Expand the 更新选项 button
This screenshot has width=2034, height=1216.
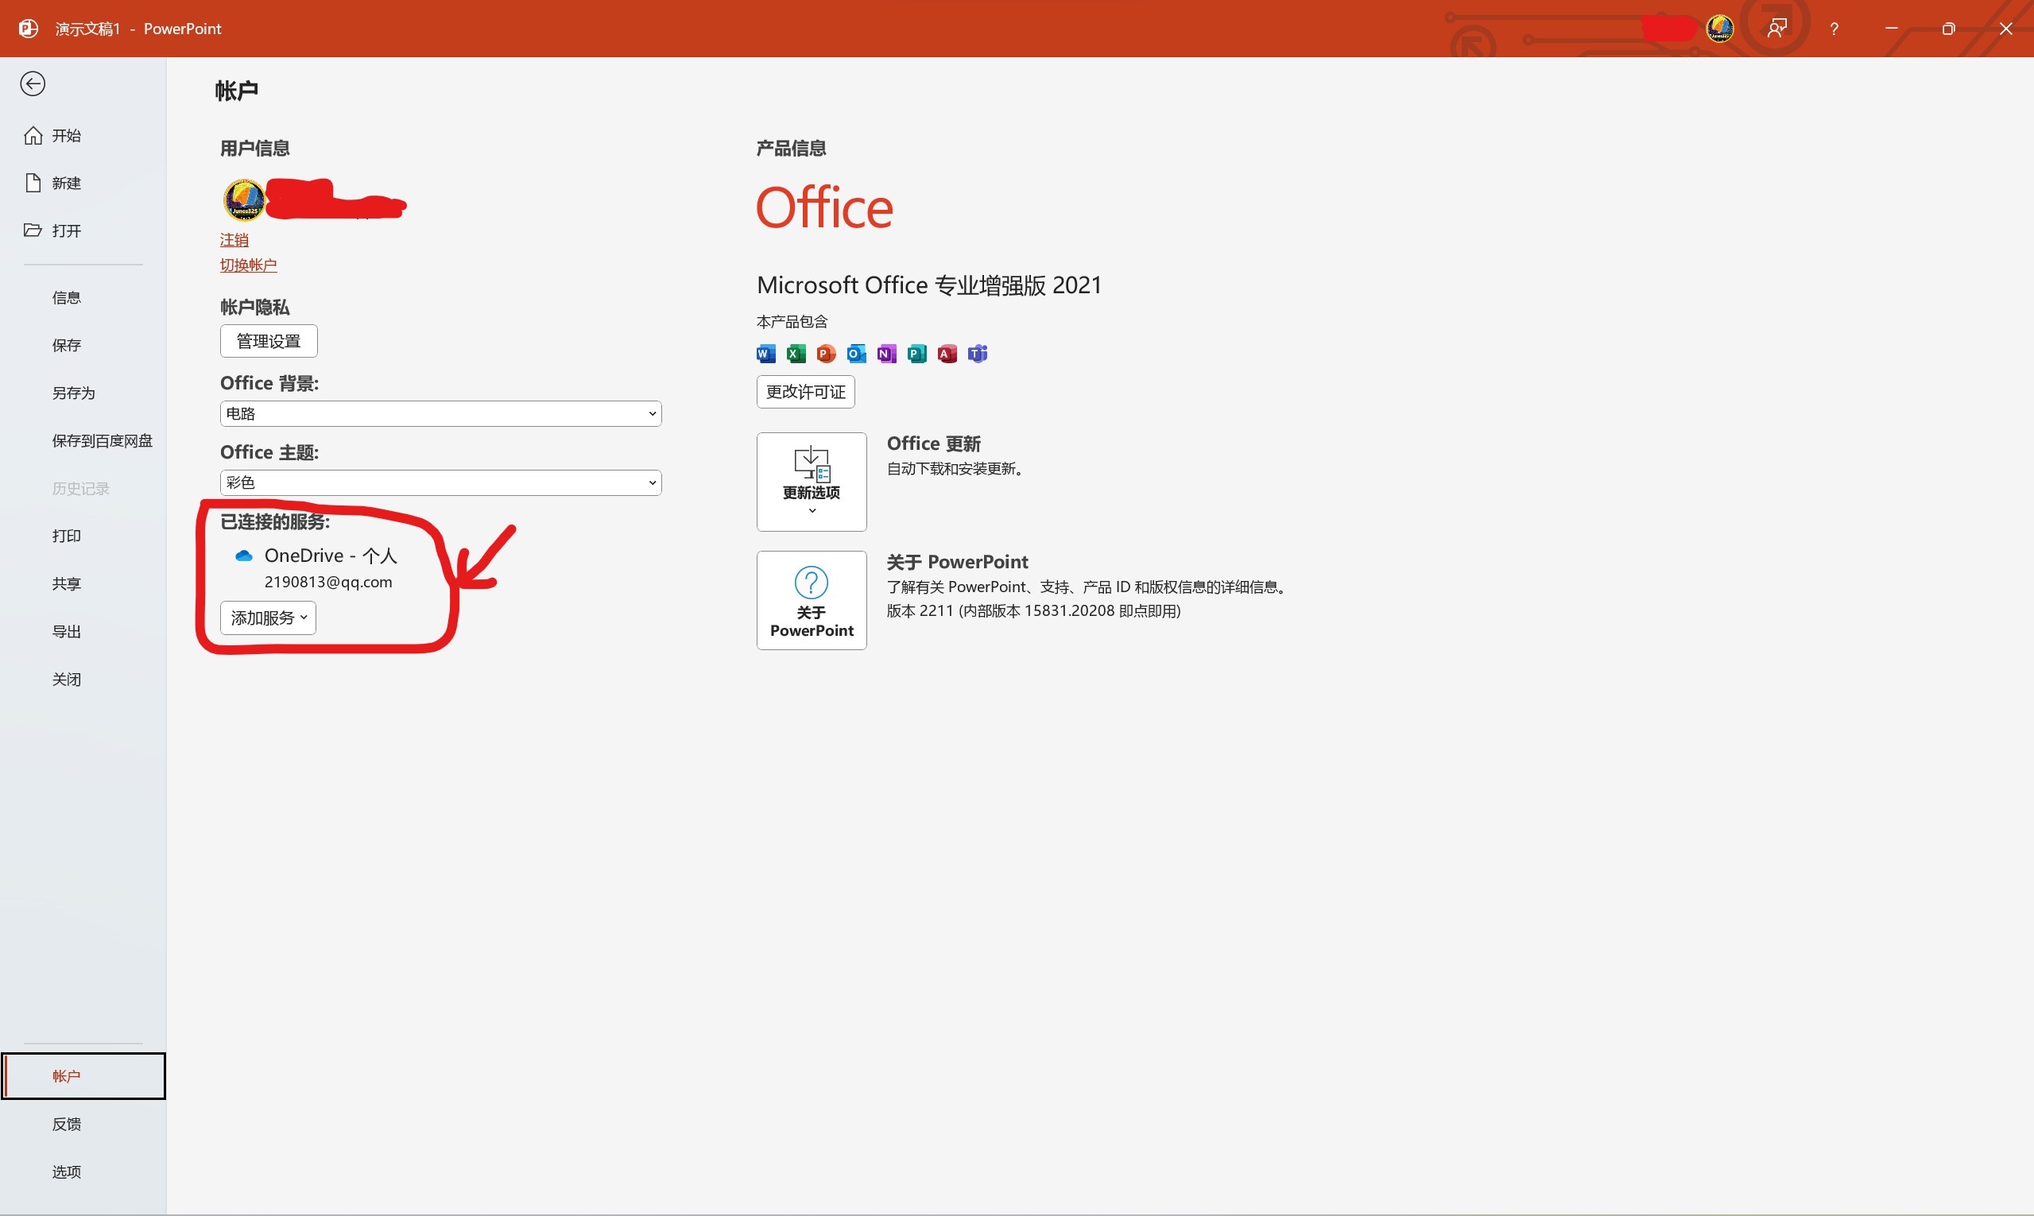pyautogui.click(x=812, y=482)
